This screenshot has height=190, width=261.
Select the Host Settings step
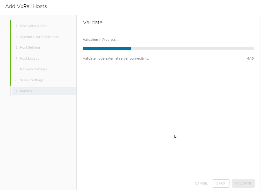pyautogui.click(x=28, y=48)
